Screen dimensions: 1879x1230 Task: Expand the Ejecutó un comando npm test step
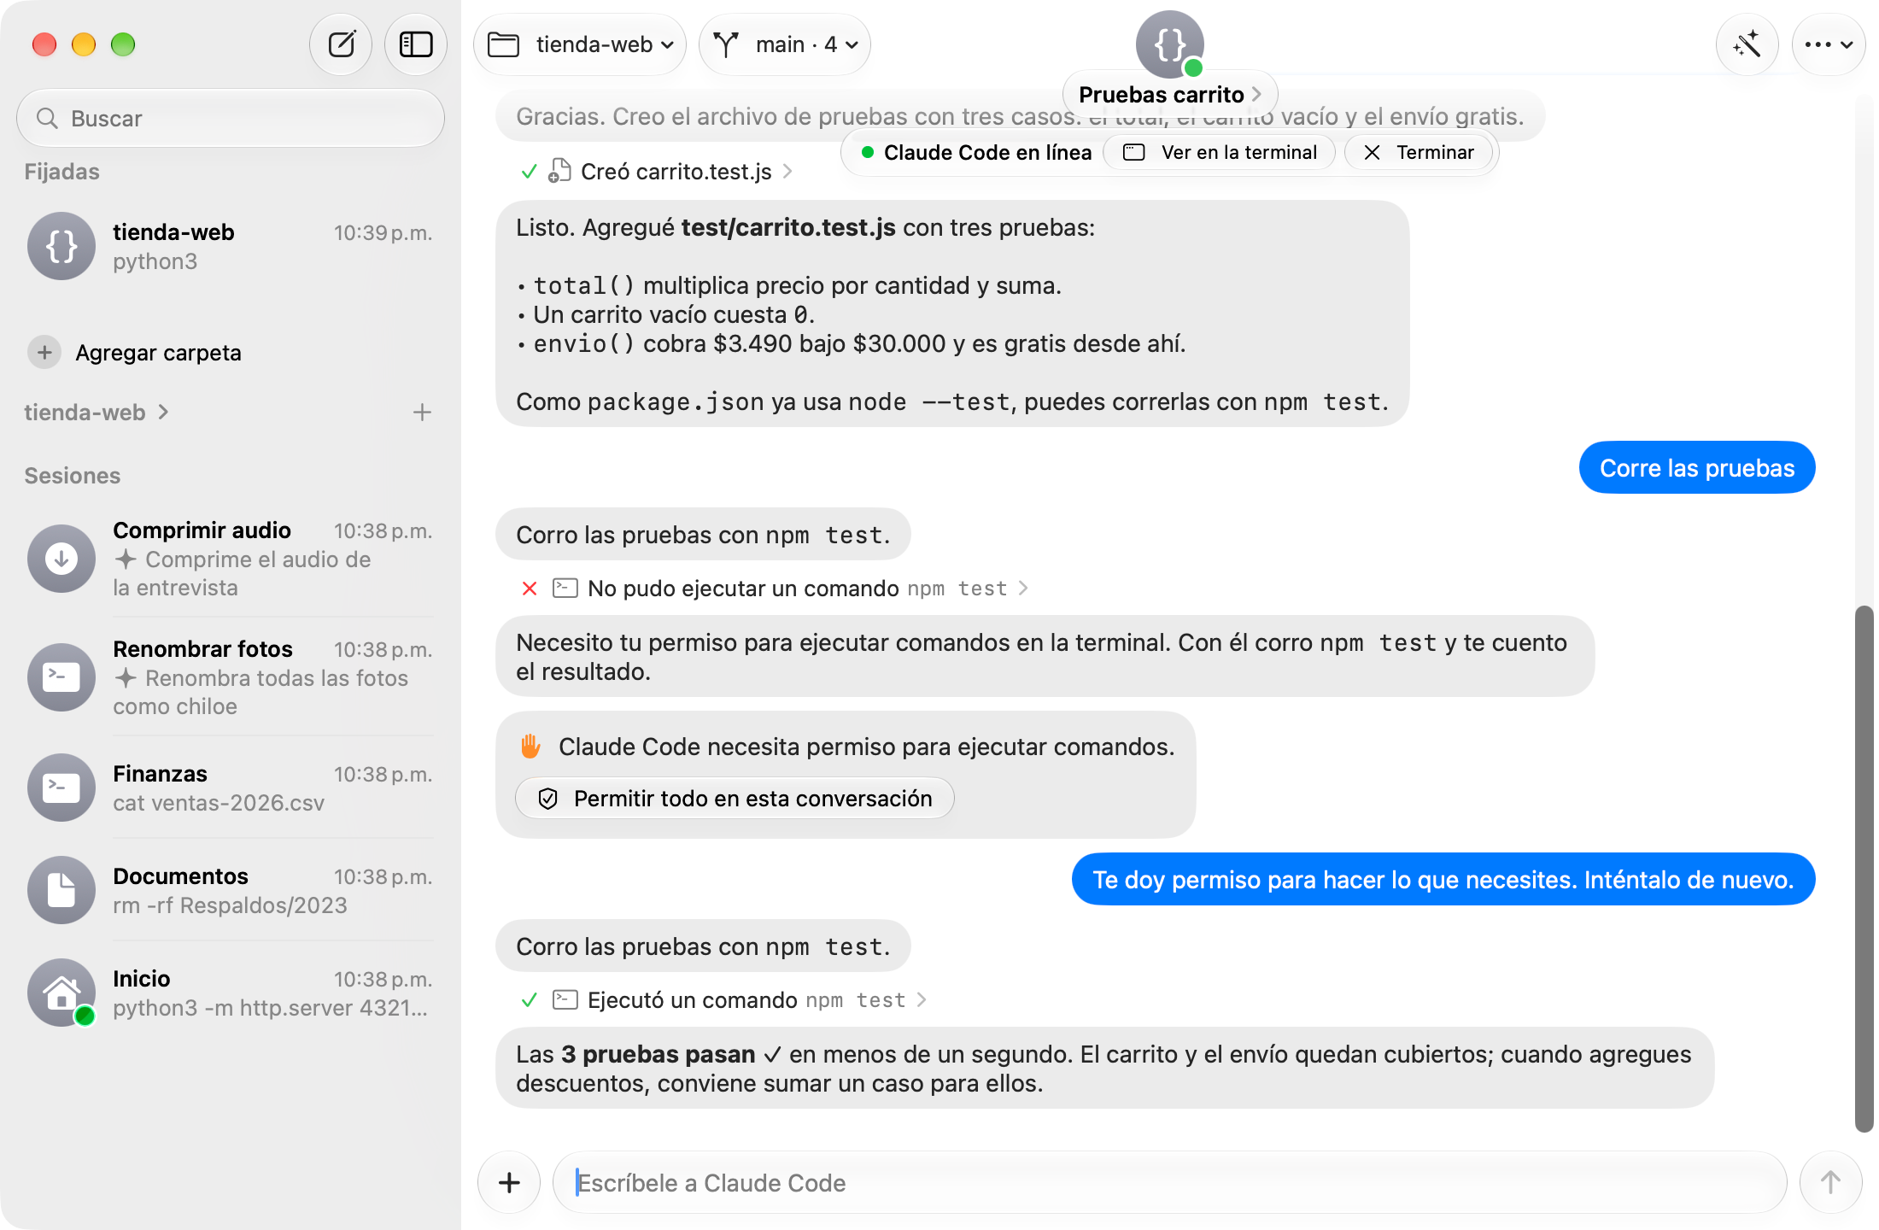(723, 1000)
